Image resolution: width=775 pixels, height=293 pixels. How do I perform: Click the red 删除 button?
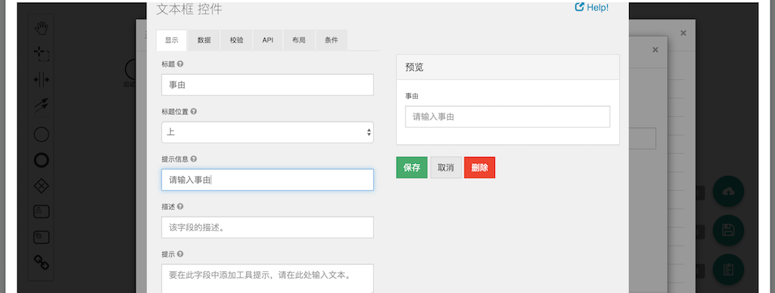click(x=479, y=168)
